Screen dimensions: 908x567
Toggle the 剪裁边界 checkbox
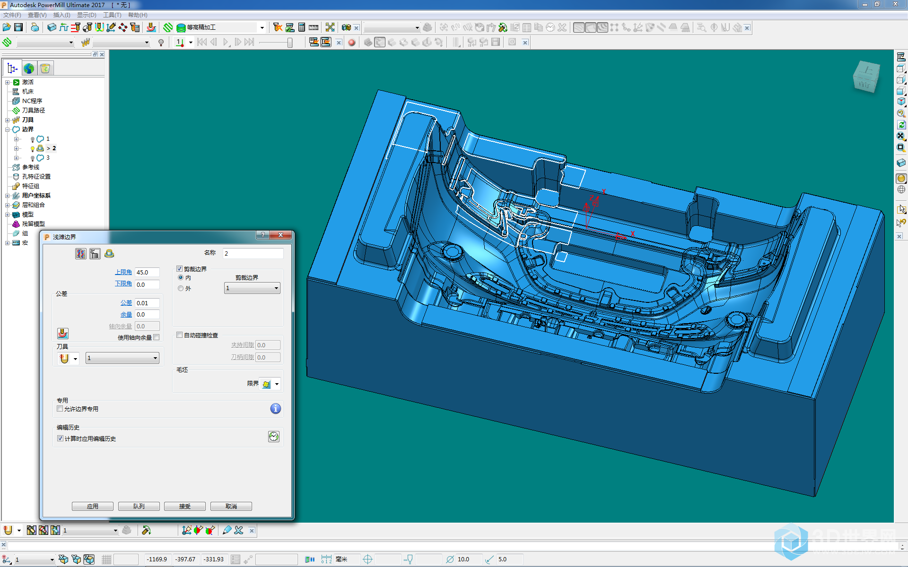click(x=180, y=269)
